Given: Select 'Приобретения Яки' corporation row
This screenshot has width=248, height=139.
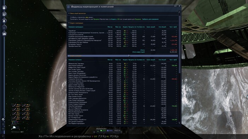Looking at the screenshot, I should 123,46.
